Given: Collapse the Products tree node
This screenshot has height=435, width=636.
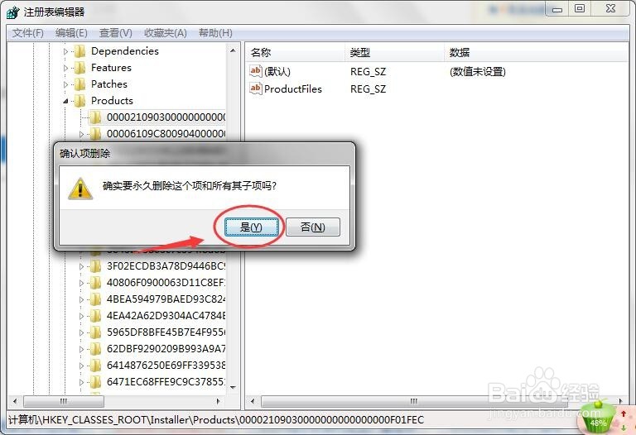Looking at the screenshot, I should tap(65, 101).
